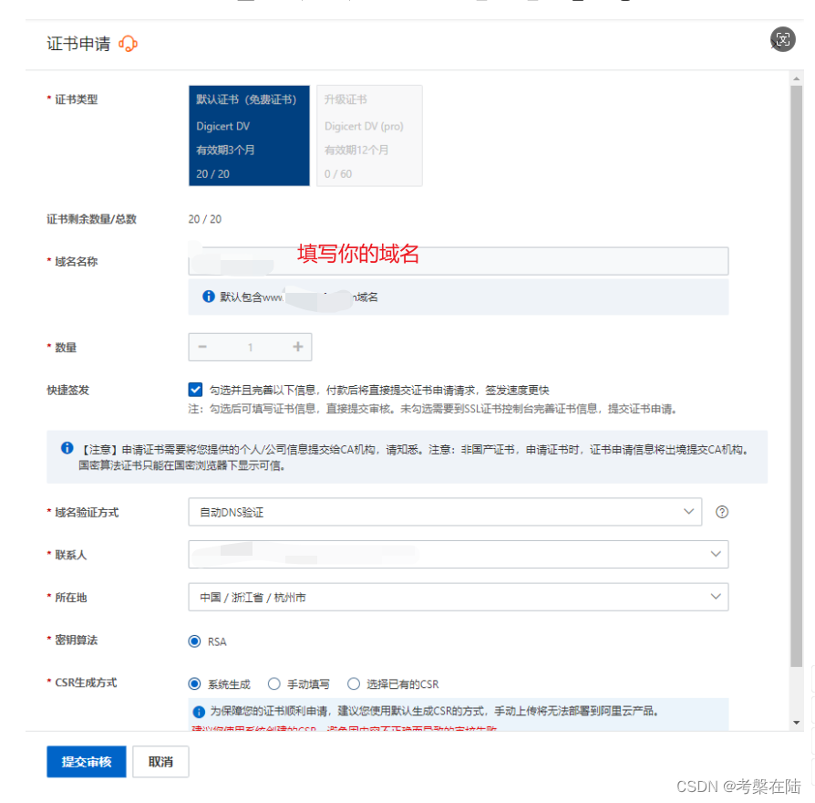Select the RSA key algorithm radio button

coord(193,641)
